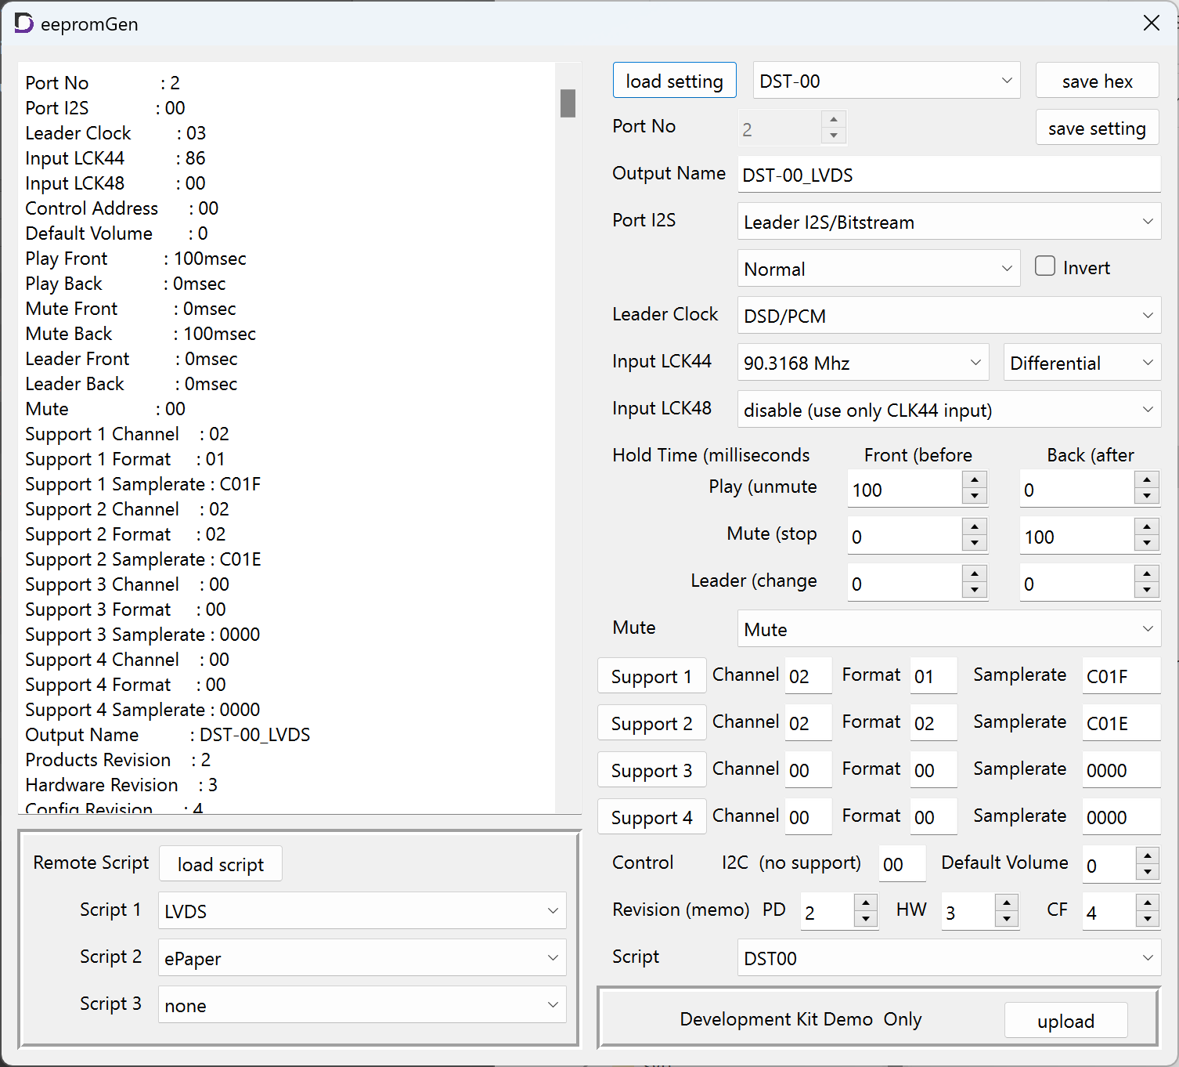Open the Leader Clock DSD/PCM dropdown
This screenshot has width=1179, height=1067.
(x=949, y=316)
